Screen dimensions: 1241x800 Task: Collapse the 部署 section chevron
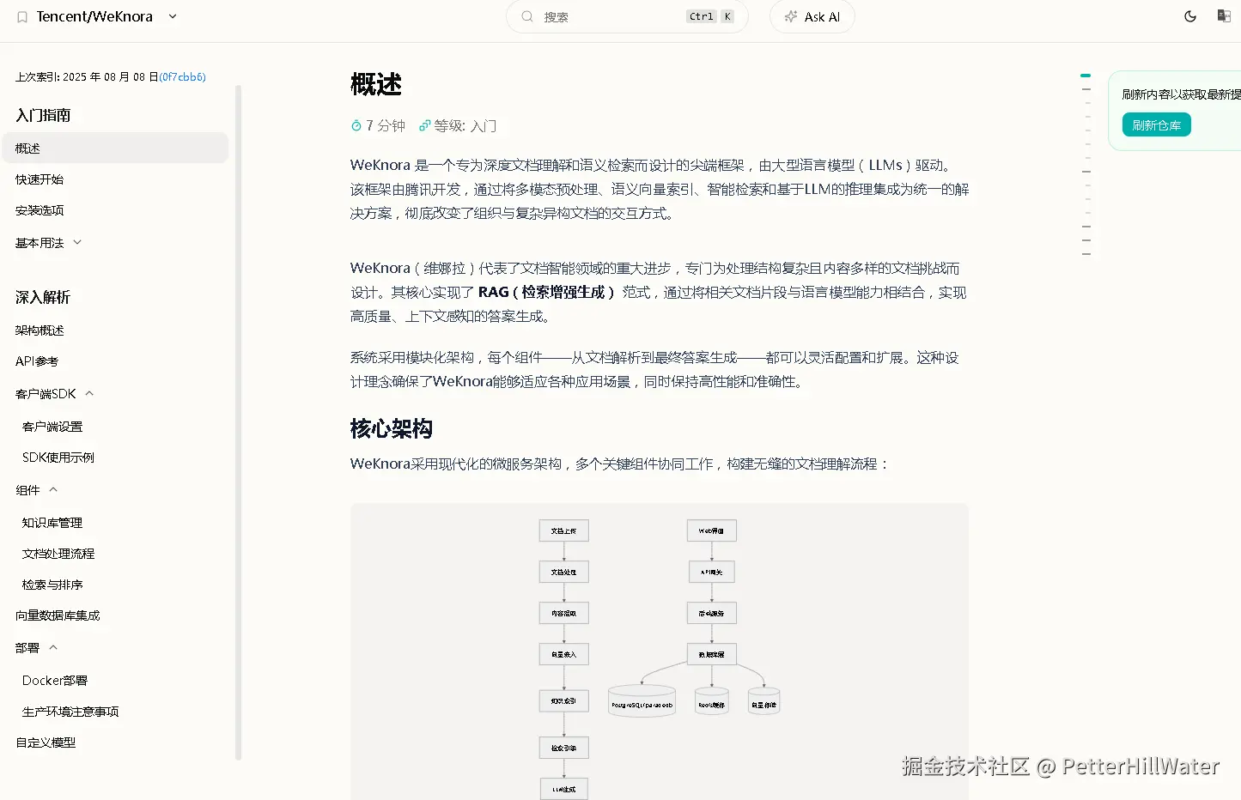click(x=53, y=647)
